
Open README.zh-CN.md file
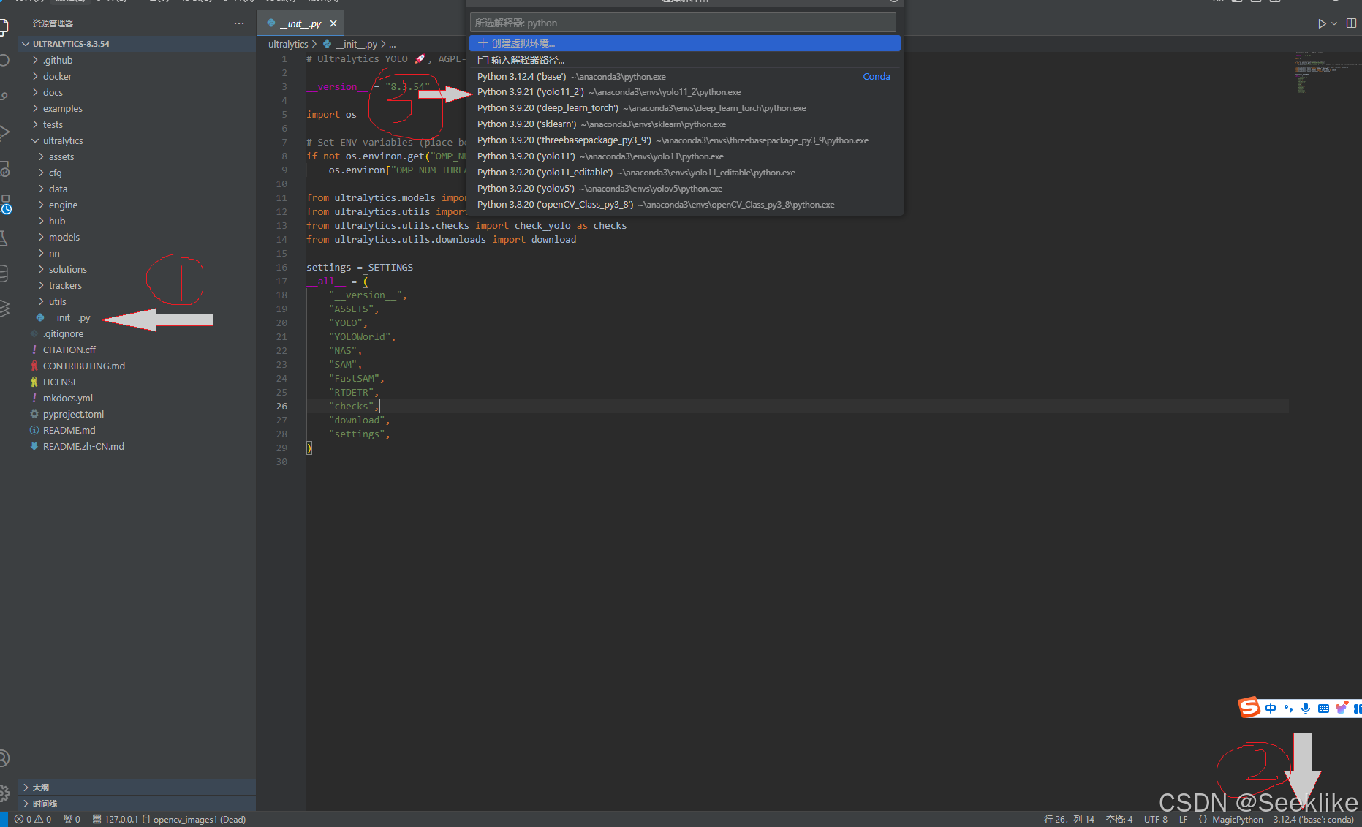click(x=137, y=446)
